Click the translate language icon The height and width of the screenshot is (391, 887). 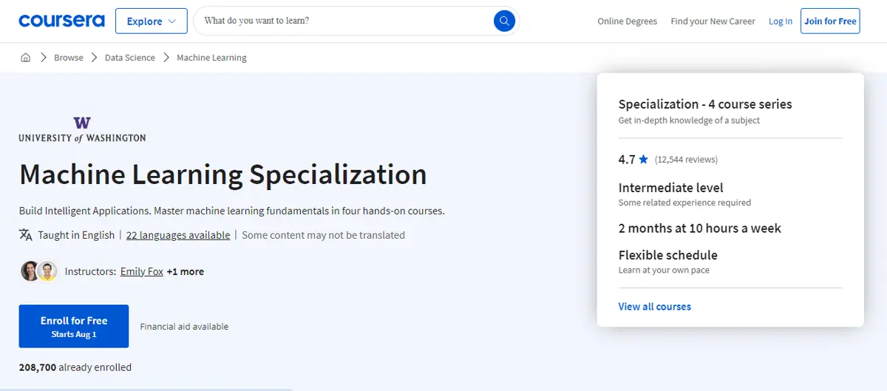(26, 235)
